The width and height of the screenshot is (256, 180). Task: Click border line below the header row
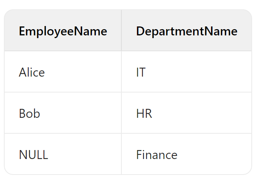pos(128,51)
